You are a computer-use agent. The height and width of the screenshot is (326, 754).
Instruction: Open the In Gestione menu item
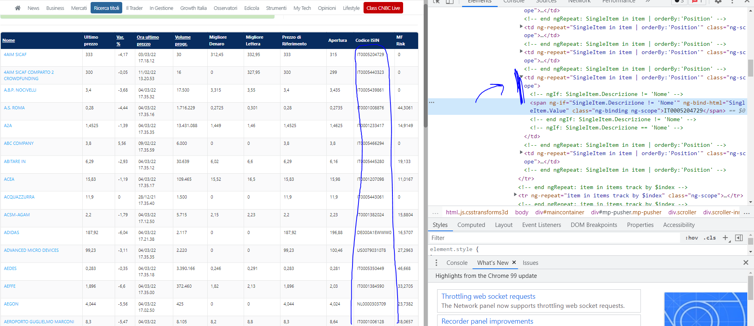161,8
